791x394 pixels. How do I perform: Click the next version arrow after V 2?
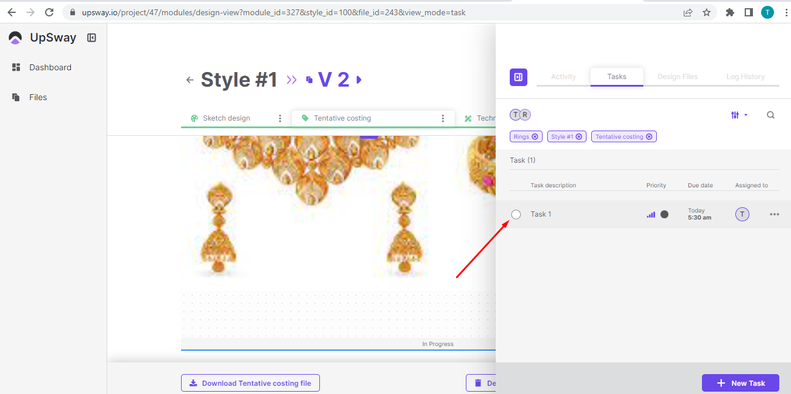(359, 80)
